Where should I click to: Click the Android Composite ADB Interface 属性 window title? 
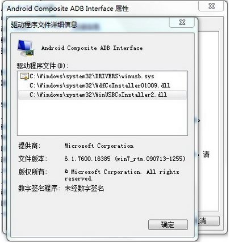tap(68, 8)
